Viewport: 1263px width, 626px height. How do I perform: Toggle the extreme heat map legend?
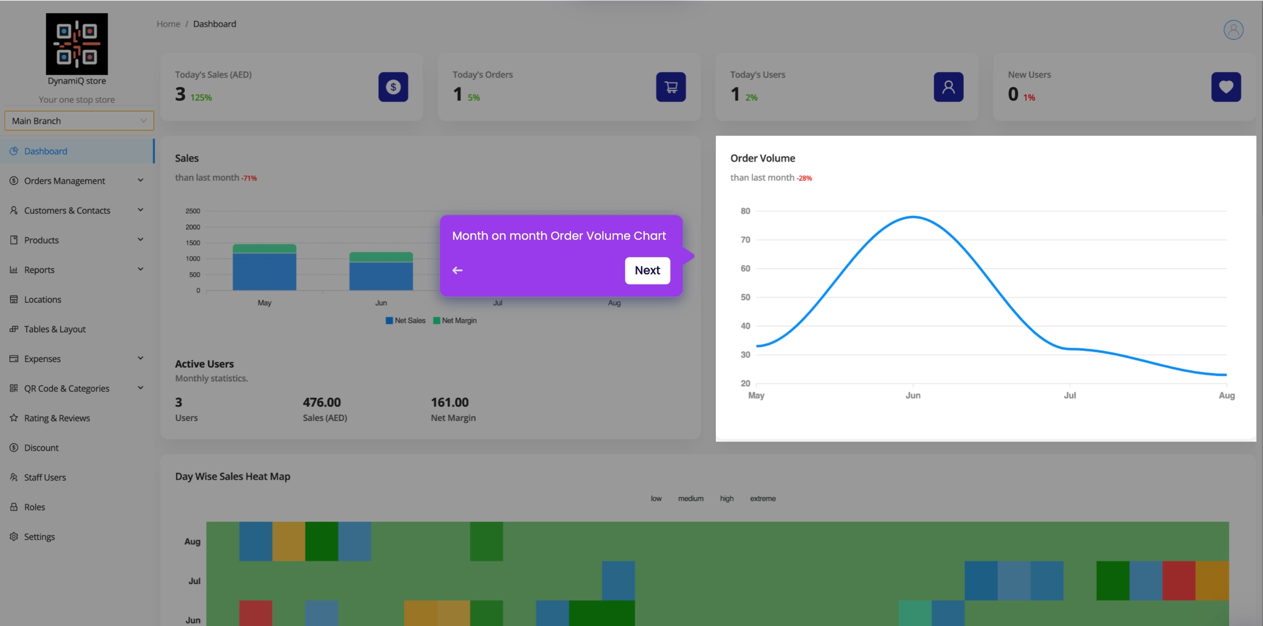[763, 498]
